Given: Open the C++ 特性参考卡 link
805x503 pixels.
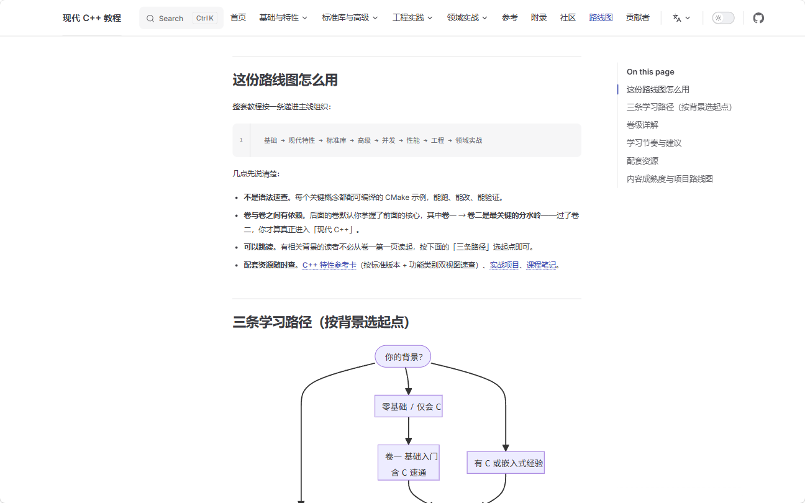Looking at the screenshot, I should coord(329,265).
